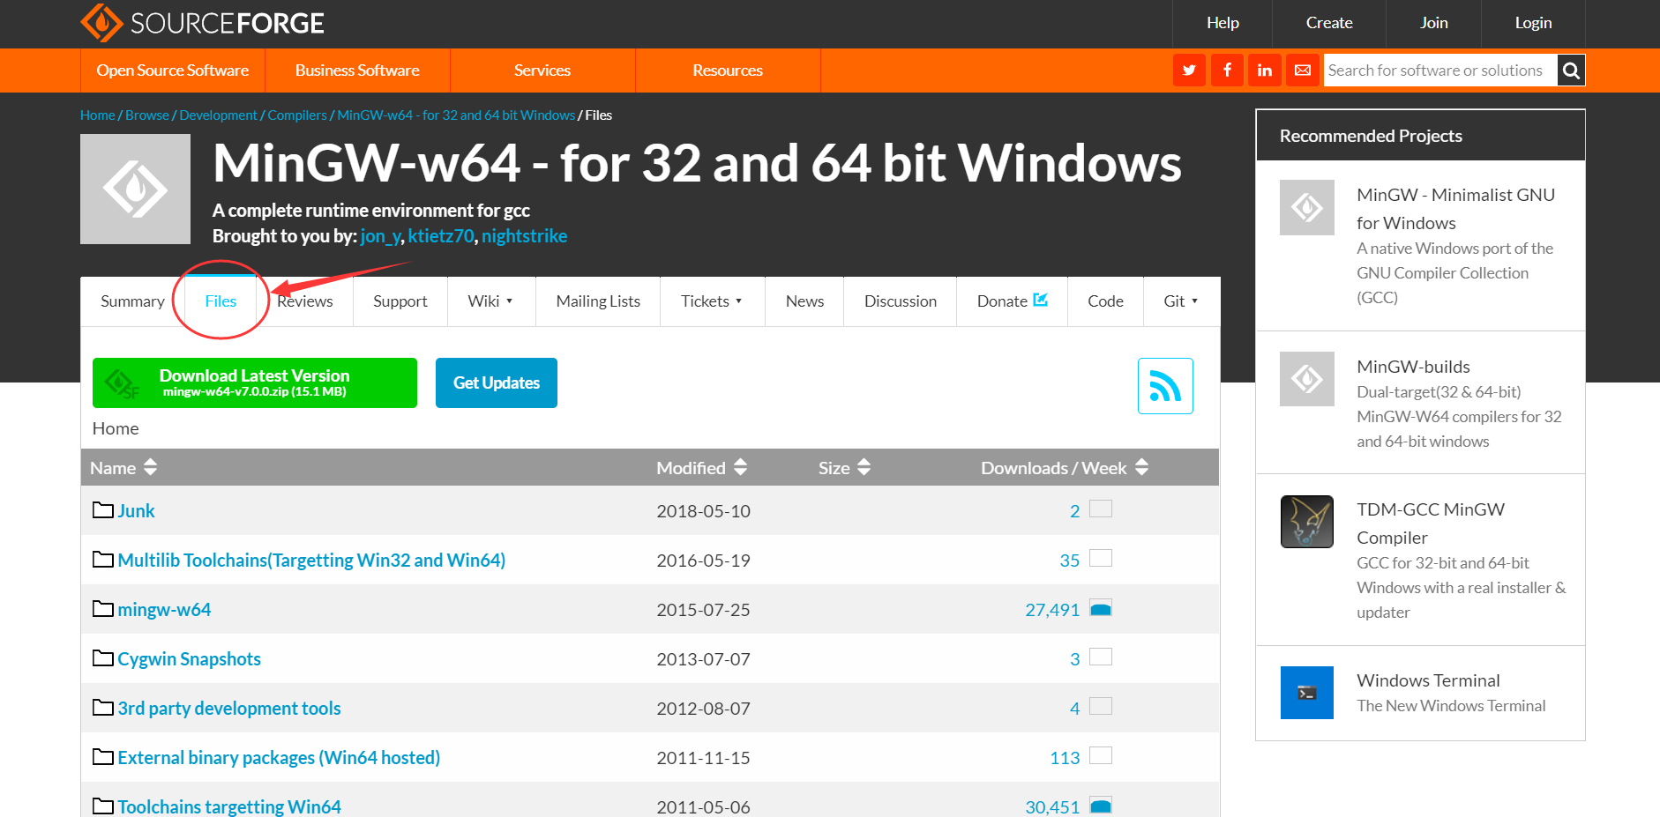Click the Login link in header
Screen dimensions: 1660x817
(1533, 23)
